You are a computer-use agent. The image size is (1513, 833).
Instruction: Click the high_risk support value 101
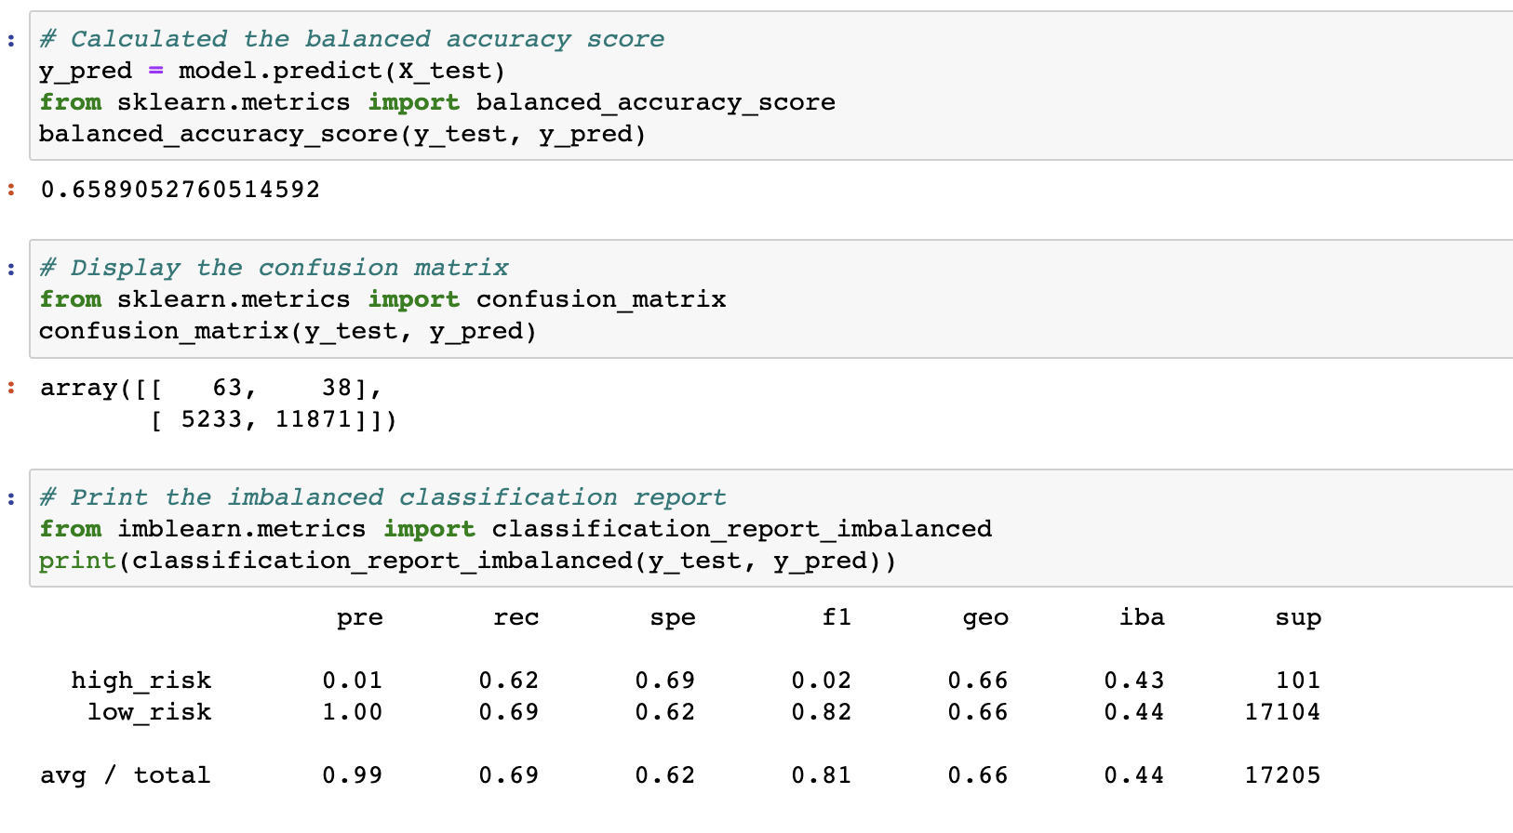[x=1298, y=681]
